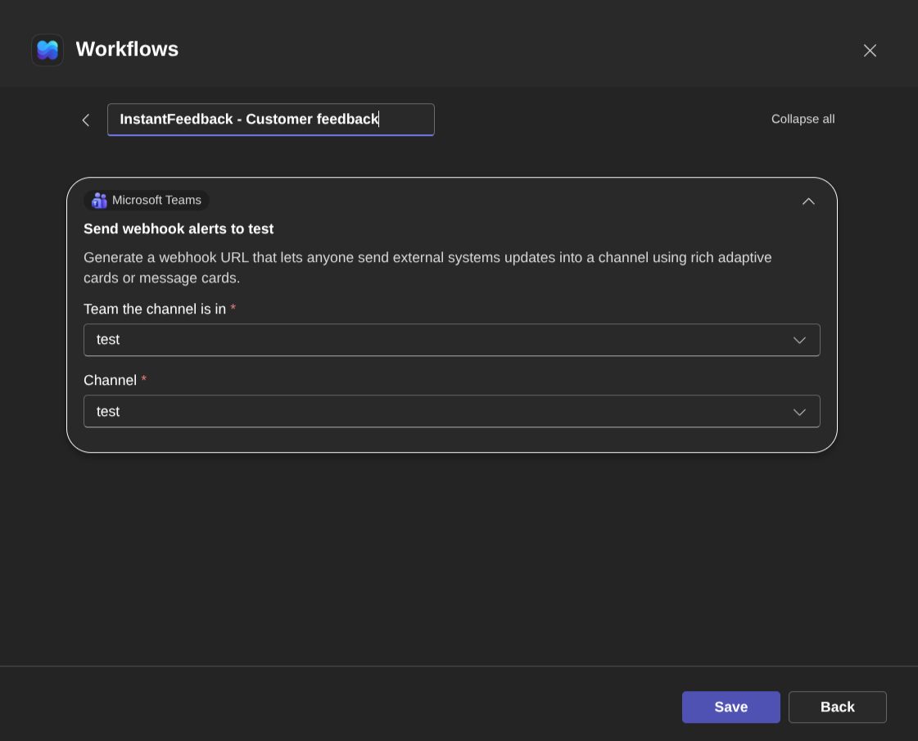
Task: Click the Workflows title text
Action: (127, 49)
